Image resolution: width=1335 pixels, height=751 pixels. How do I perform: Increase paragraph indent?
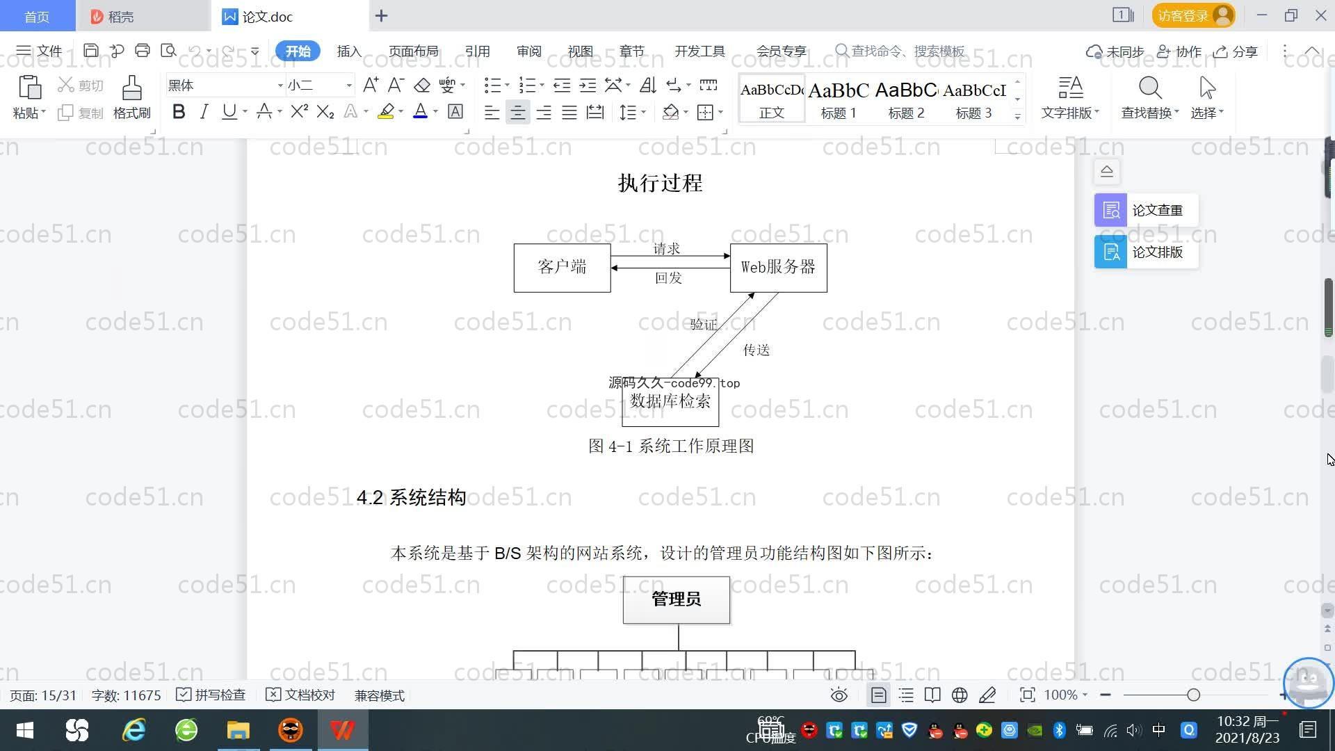588,85
